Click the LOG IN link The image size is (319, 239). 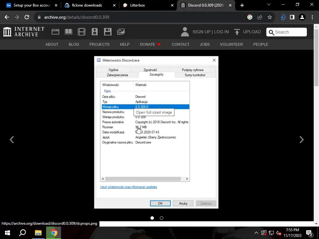pyautogui.click(x=221, y=32)
